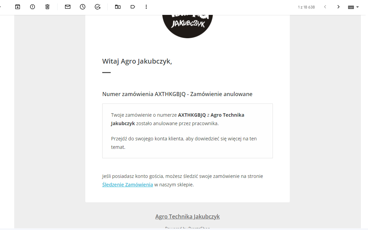Click the '1 z 18 638' message counter
This screenshot has height=230, width=368.
(306, 7)
